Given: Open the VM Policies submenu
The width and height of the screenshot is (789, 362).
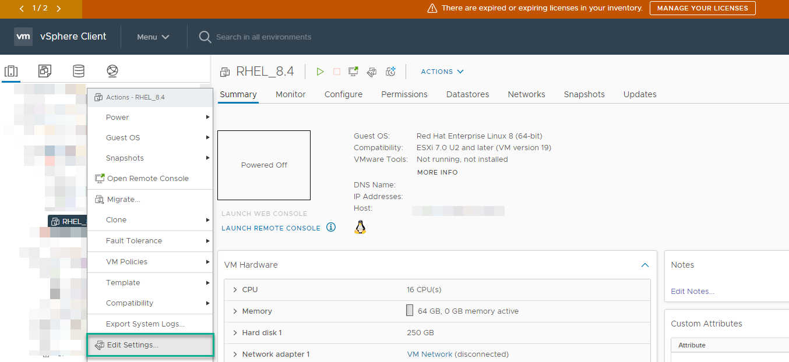Looking at the screenshot, I should pos(150,261).
